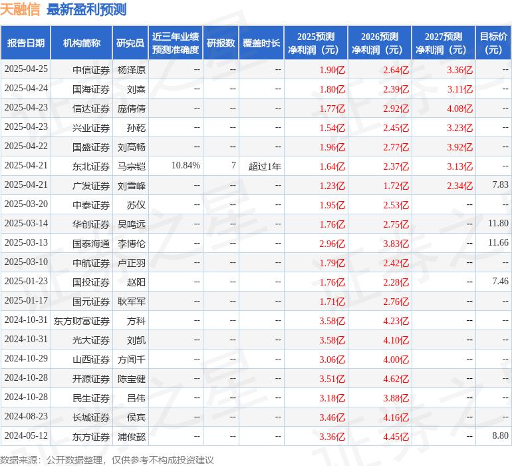
Task: Click the 最新盈利预测 heading
Action: (x=86, y=9)
